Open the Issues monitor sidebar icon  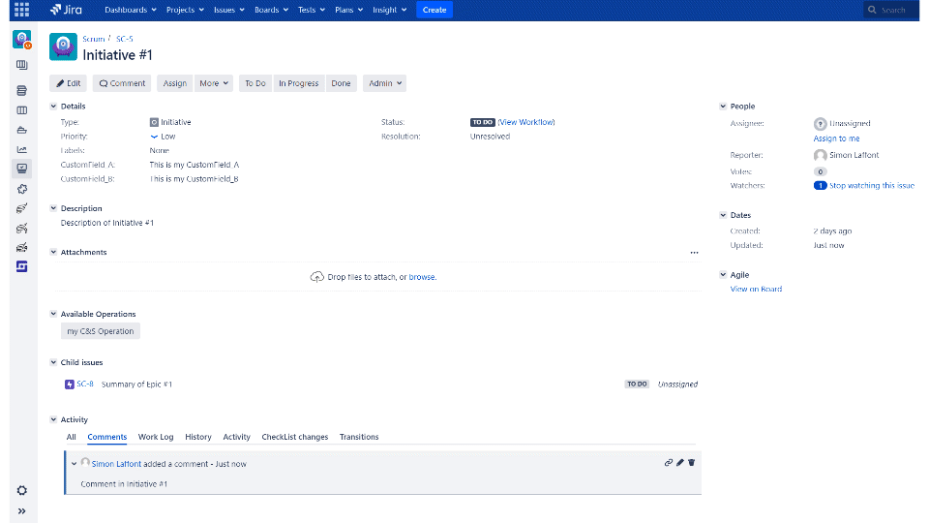pyautogui.click(x=22, y=169)
